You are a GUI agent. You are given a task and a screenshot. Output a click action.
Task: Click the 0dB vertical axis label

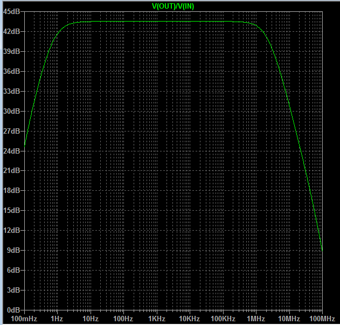coord(13,310)
